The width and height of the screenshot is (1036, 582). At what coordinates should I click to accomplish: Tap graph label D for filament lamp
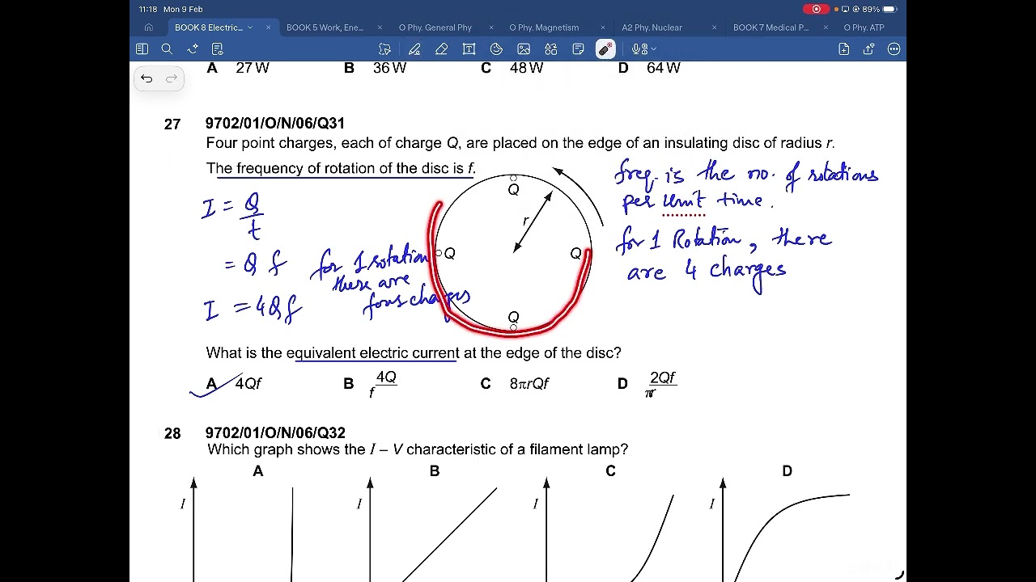point(787,471)
